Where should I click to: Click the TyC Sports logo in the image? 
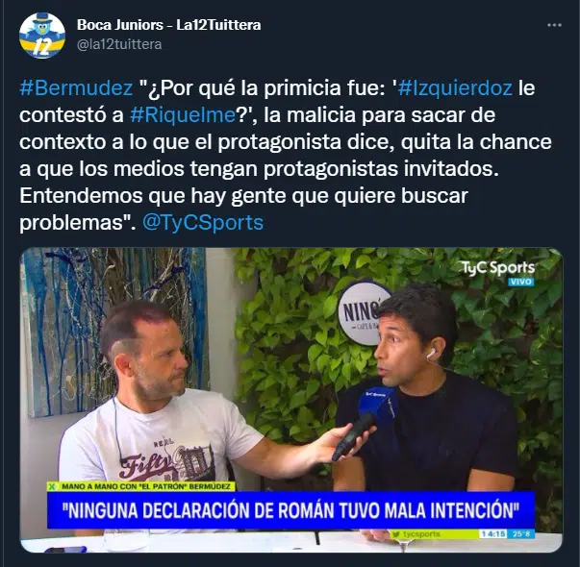pyautogui.click(x=498, y=268)
